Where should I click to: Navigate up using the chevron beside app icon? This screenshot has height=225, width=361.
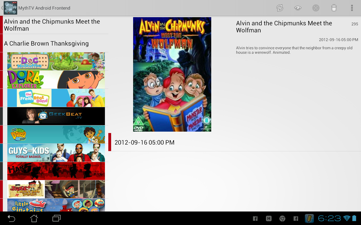coord(2,8)
